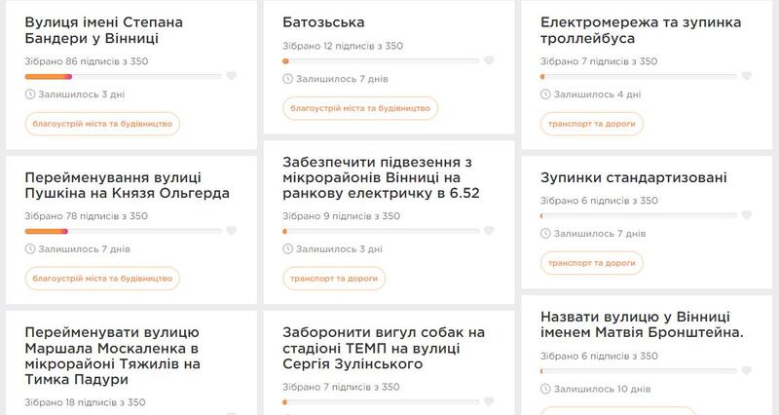Click благоустрій tag under Бандери petition
The image size is (779, 415).
click(x=102, y=124)
